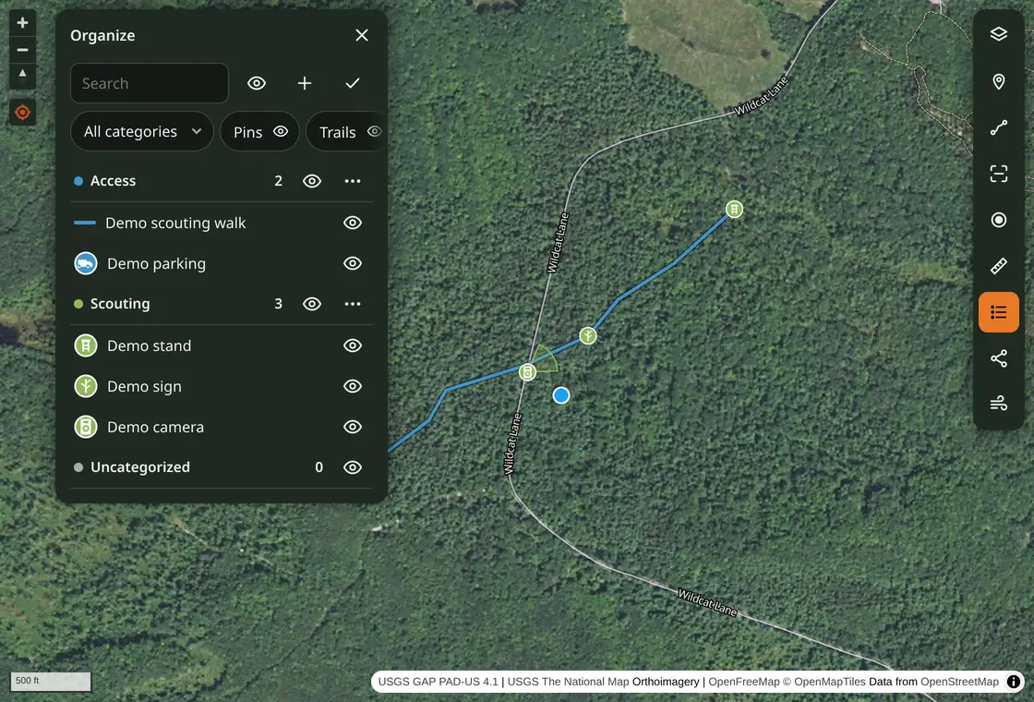Center map on my location
The width and height of the screenshot is (1034, 702).
point(22,112)
